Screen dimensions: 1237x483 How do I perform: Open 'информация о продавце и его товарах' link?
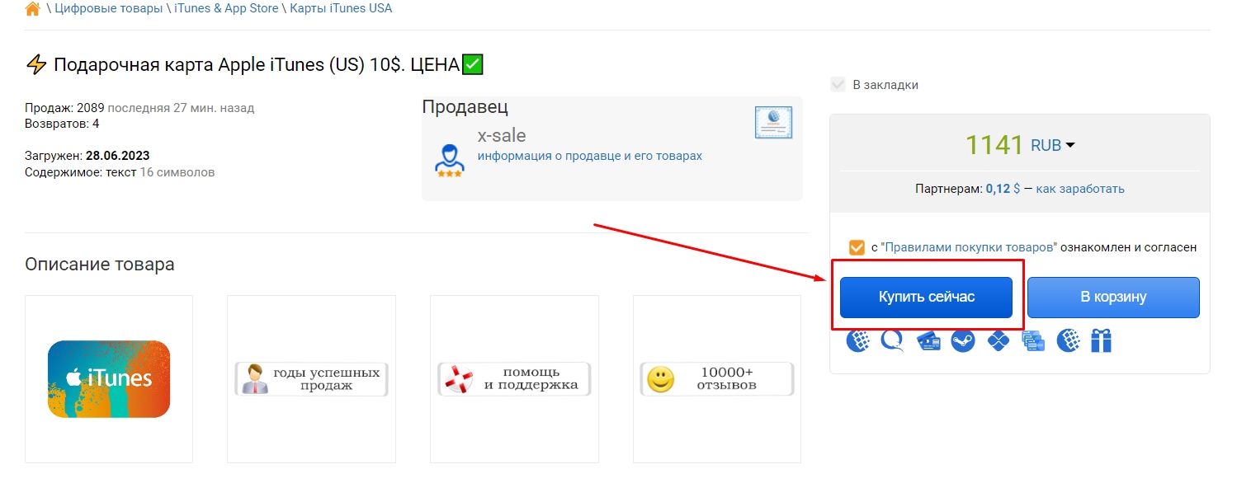(590, 156)
